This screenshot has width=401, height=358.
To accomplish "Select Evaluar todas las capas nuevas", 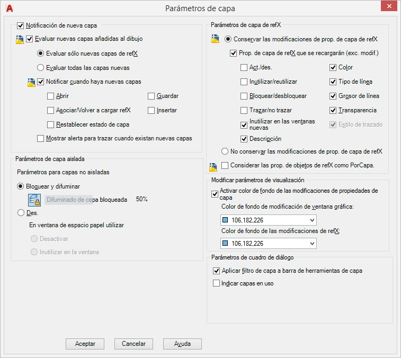I will pos(41,68).
